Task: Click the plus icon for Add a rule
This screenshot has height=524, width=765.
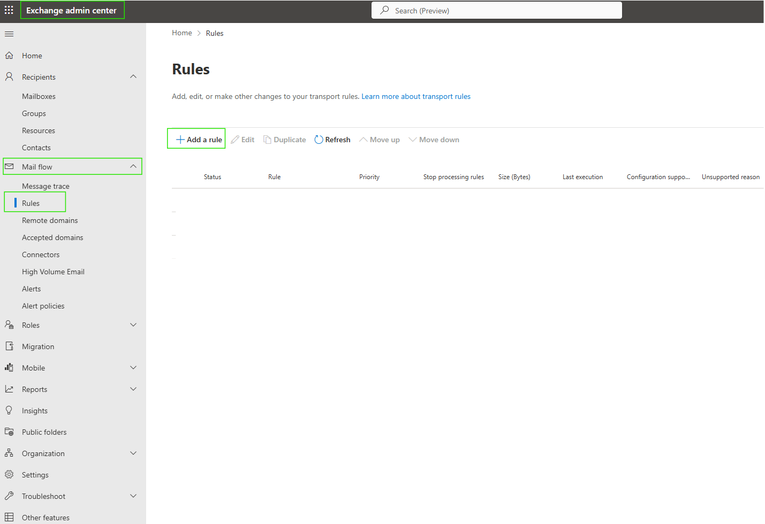Action: (x=180, y=140)
